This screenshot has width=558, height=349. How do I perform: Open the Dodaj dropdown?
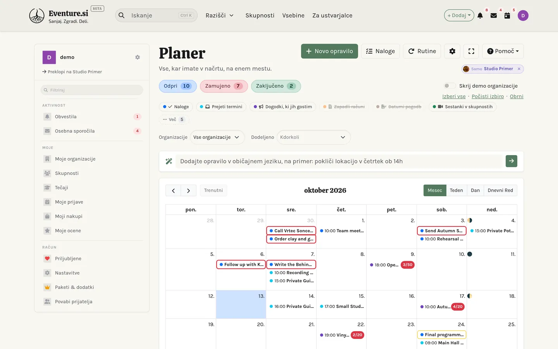click(459, 16)
